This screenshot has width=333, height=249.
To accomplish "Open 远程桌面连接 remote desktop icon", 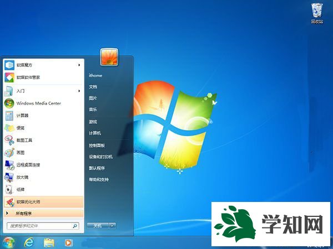I will [9, 165].
